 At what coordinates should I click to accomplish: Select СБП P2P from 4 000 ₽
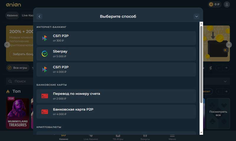click(x=116, y=69)
